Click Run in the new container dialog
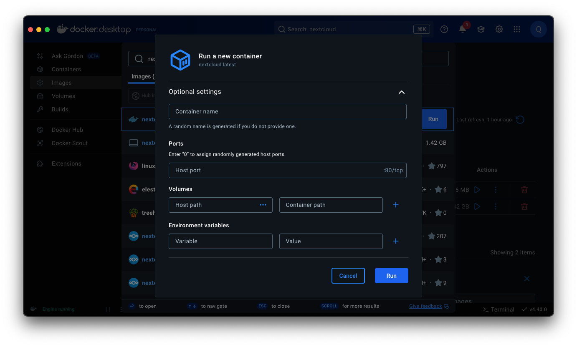This screenshot has height=347, width=577. tap(392, 276)
